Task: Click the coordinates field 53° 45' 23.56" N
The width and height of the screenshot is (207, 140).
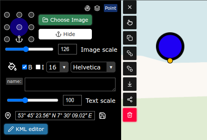Action: pos(55,116)
